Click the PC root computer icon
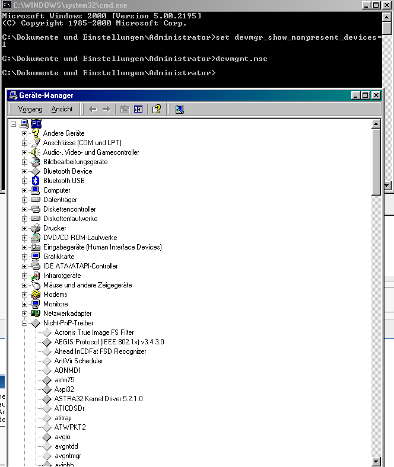The image size is (394, 467). 24,124
